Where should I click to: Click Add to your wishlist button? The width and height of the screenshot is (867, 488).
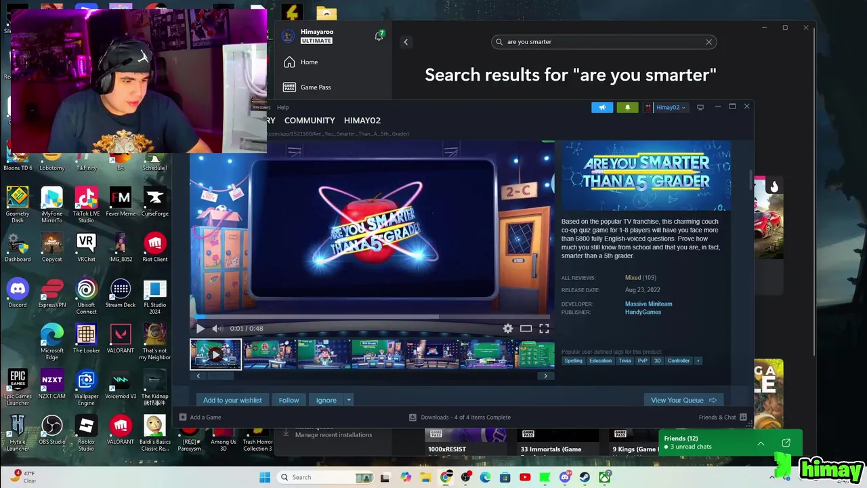pyautogui.click(x=232, y=400)
